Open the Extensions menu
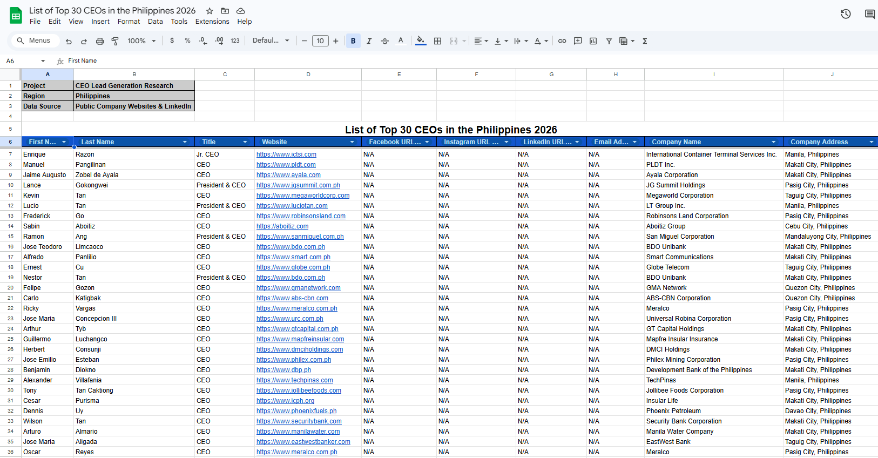Viewport: 878px width, 458px height. 212,22
